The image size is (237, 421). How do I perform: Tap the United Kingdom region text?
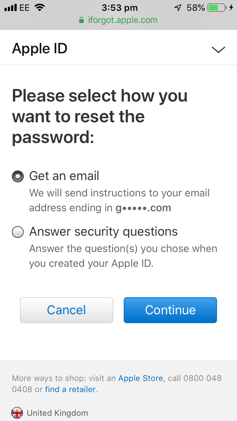coord(57,413)
